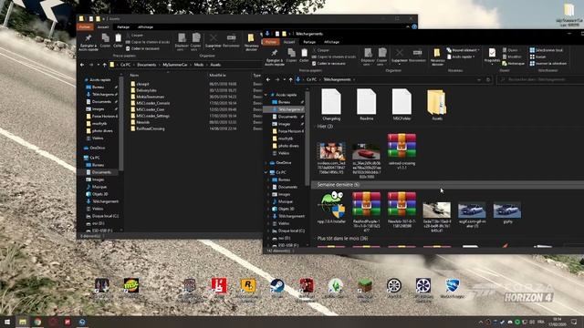Select the Changelog file in Téléchargements
The image size is (584, 328).
pos(331,105)
